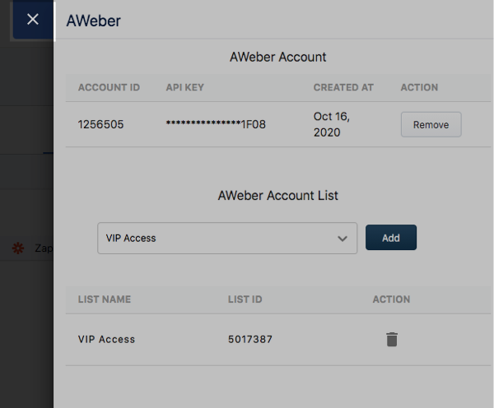Click the masked API key ending 1F08

click(x=216, y=125)
